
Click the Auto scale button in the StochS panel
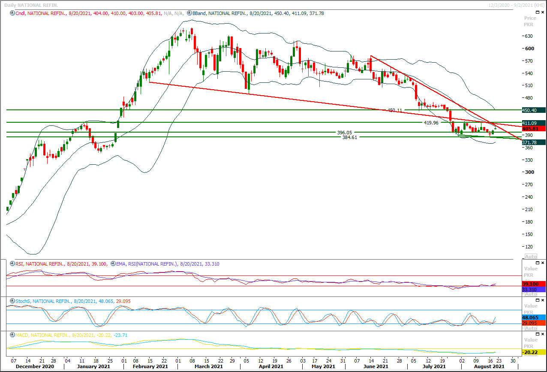click(x=531, y=328)
